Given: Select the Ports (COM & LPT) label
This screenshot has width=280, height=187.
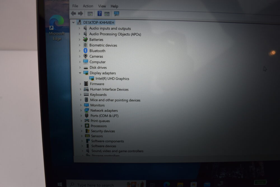Looking at the screenshot, I should point(104,116).
